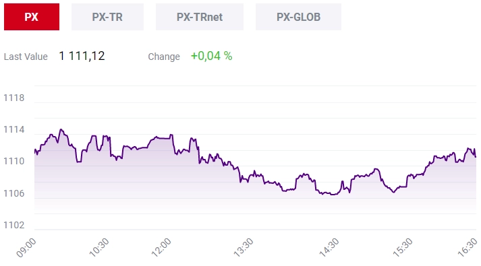
Task: Click the 1102 y-axis label
Action: (x=13, y=226)
